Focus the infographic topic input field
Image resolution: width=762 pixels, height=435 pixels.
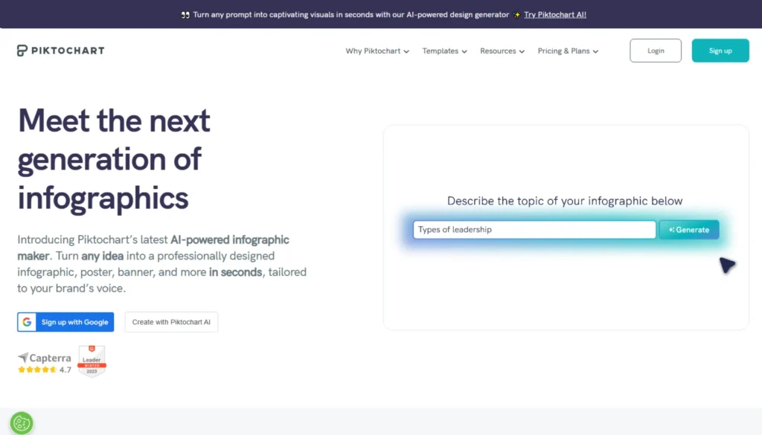coord(534,230)
